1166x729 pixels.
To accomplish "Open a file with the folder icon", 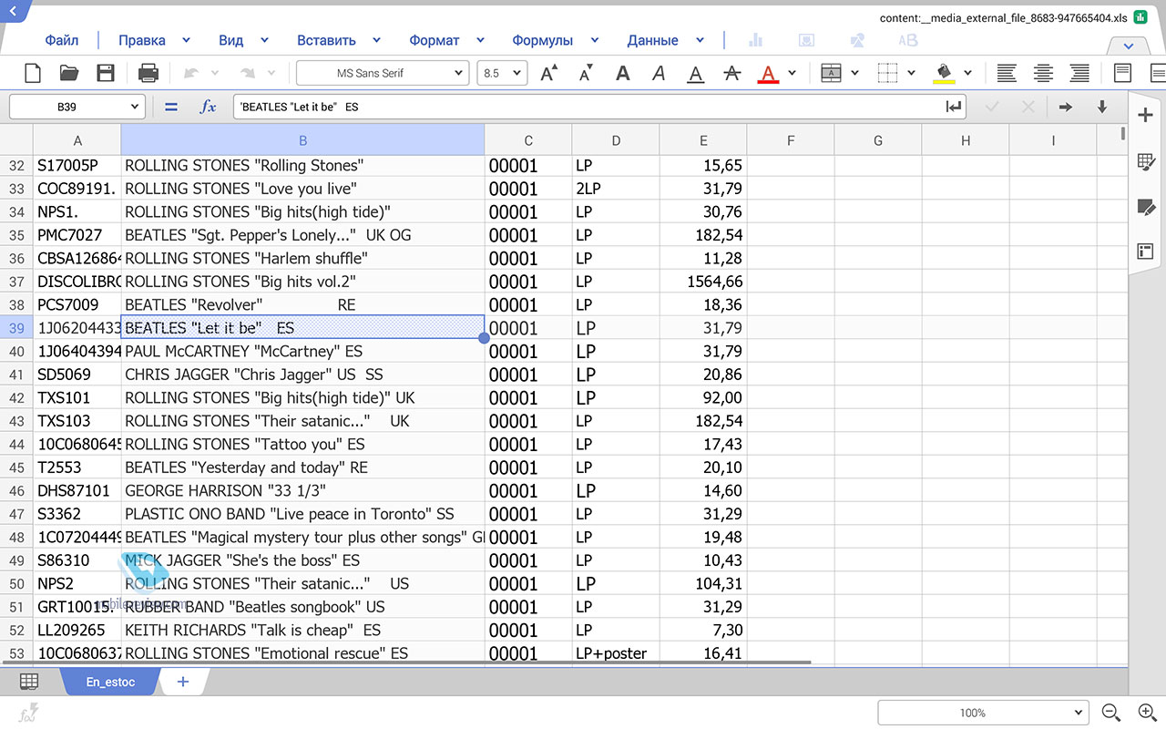I will point(69,73).
